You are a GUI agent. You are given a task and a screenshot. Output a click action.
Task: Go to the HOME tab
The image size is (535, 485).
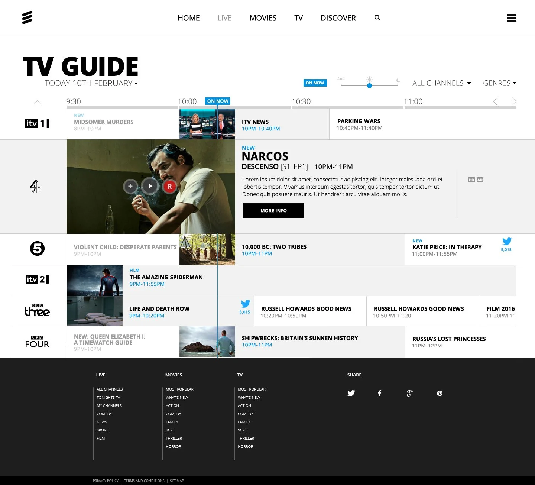pos(189,18)
